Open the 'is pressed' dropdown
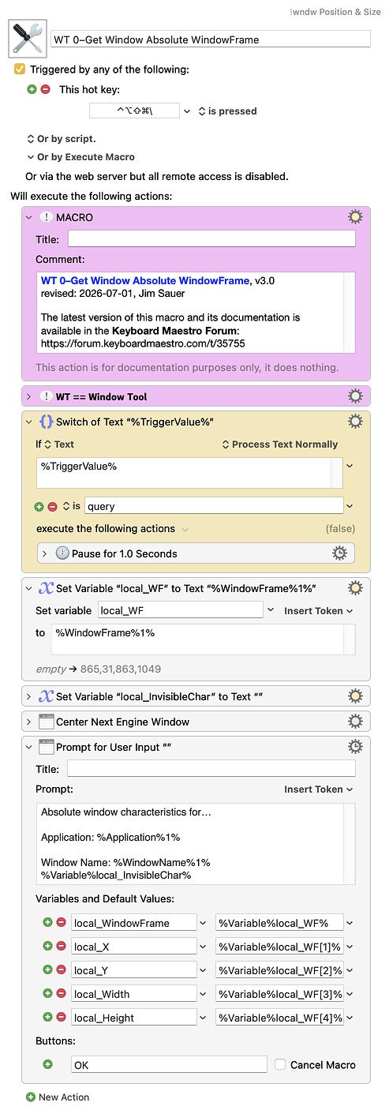This screenshot has height=1110, width=389. tap(227, 111)
